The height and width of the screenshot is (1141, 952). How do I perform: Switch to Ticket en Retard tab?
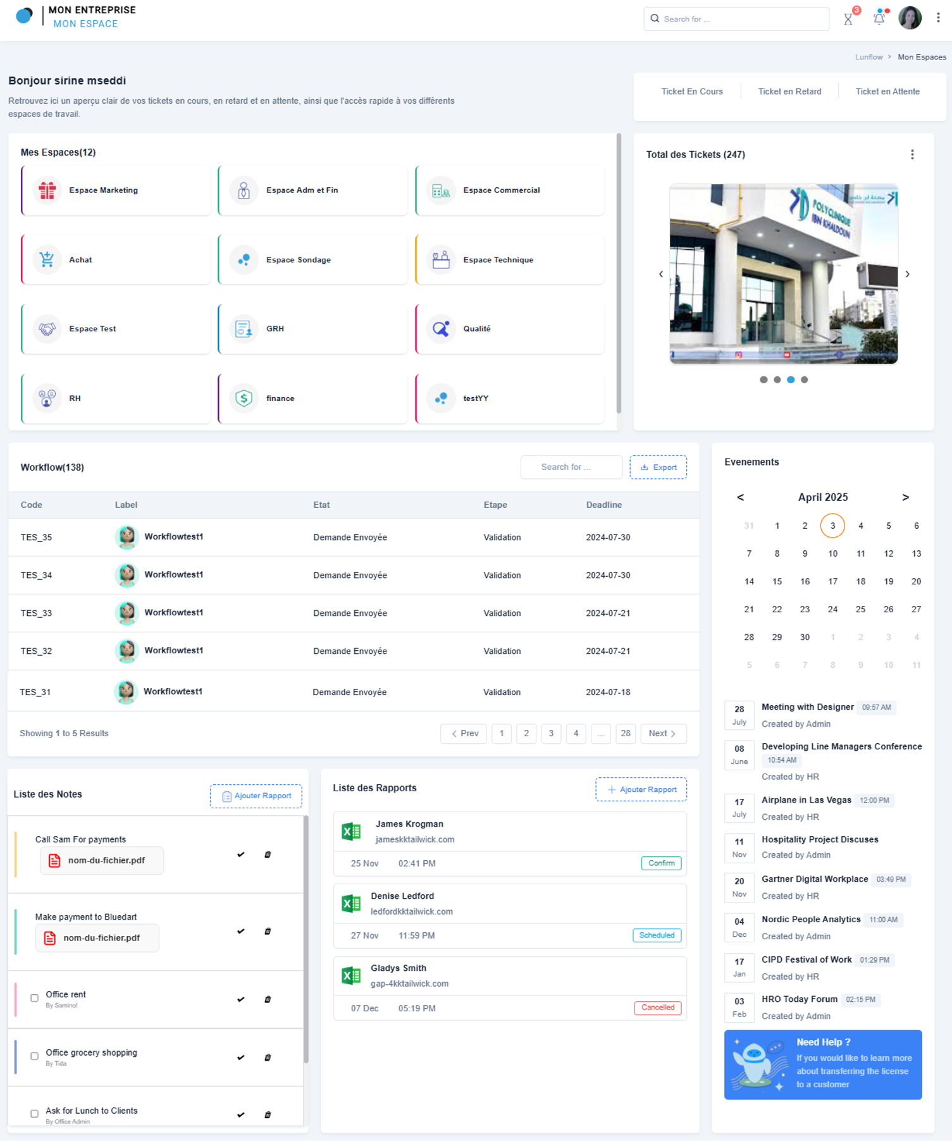pos(789,92)
